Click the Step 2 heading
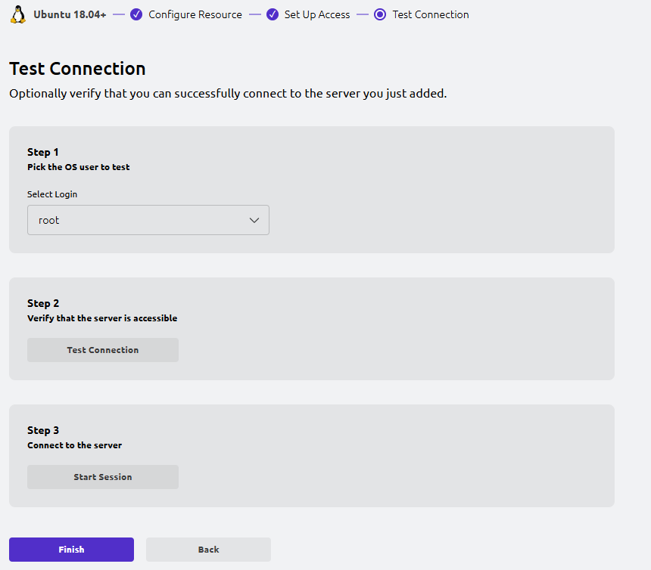 click(x=43, y=303)
